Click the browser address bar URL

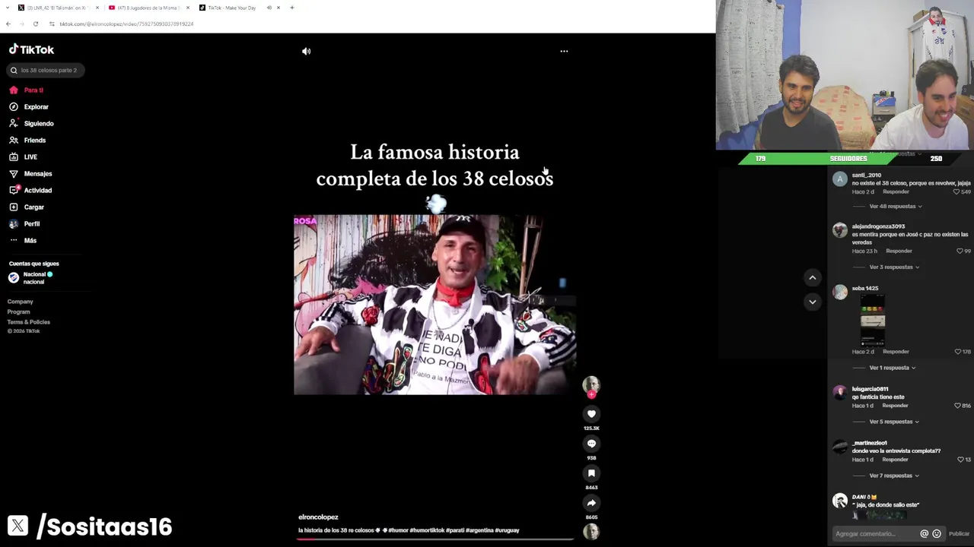(x=126, y=24)
